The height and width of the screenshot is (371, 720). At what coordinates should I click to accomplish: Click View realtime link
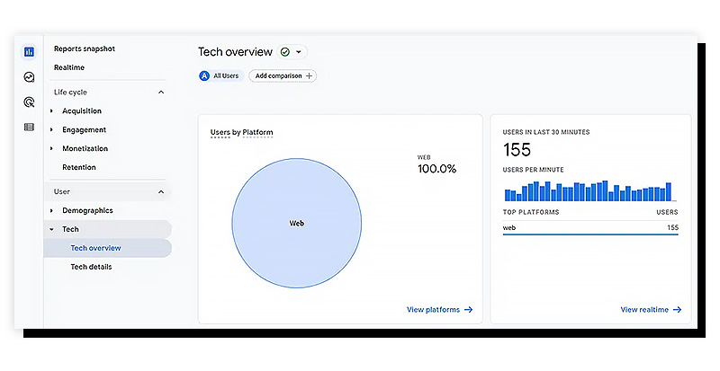pos(650,310)
